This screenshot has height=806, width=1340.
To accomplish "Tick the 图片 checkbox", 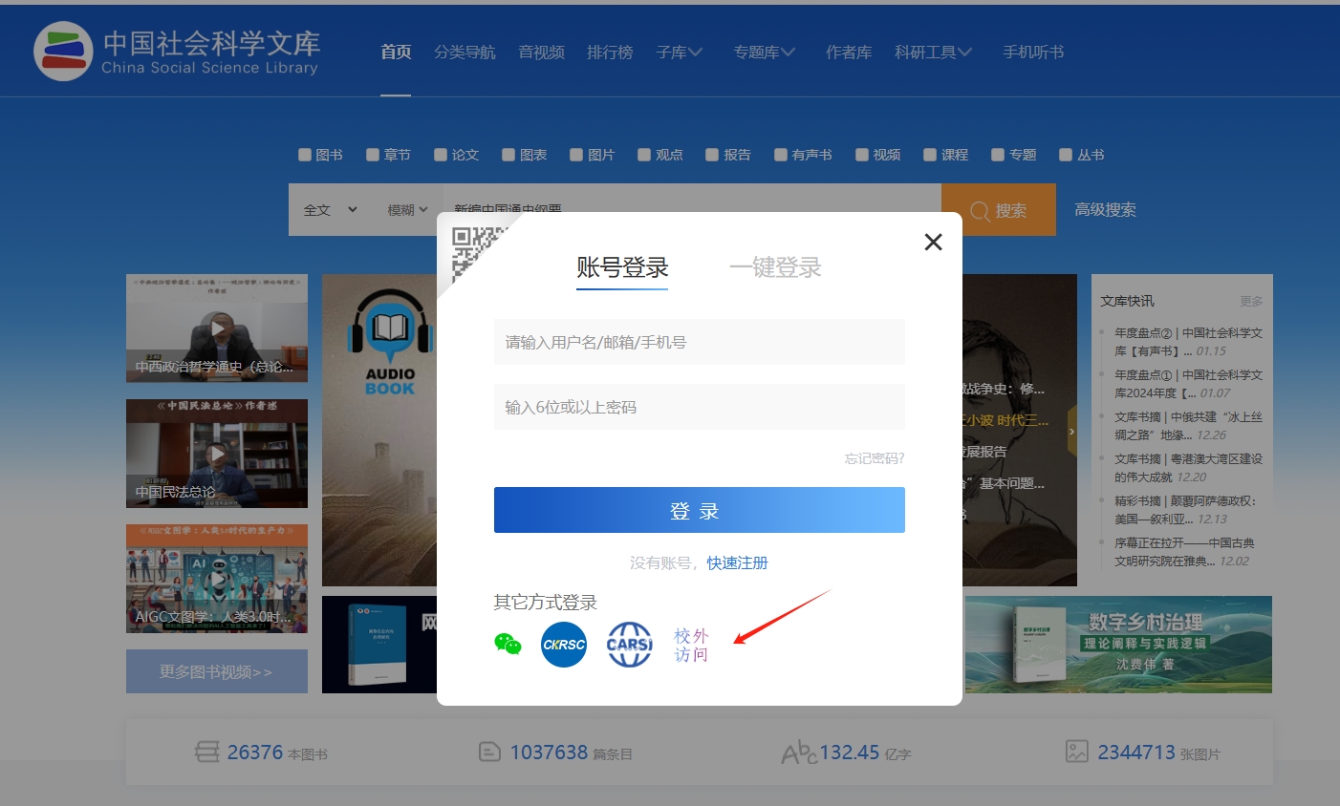I will click(576, 155).
